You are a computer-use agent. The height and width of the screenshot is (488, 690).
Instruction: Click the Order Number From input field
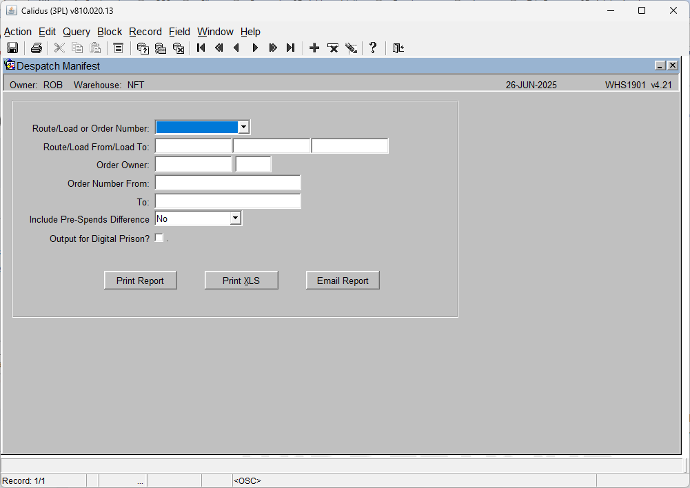click(x=228, y=183)
